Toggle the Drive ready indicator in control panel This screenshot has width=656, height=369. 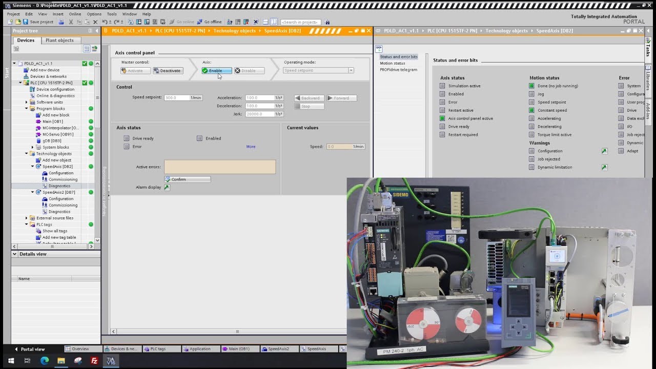(127, 138)
